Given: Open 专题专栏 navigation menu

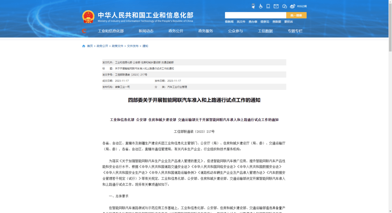Looking at the screenshot, I should [295, 31].
